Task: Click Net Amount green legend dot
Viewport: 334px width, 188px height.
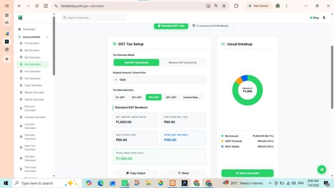Action: click(222, 136)
